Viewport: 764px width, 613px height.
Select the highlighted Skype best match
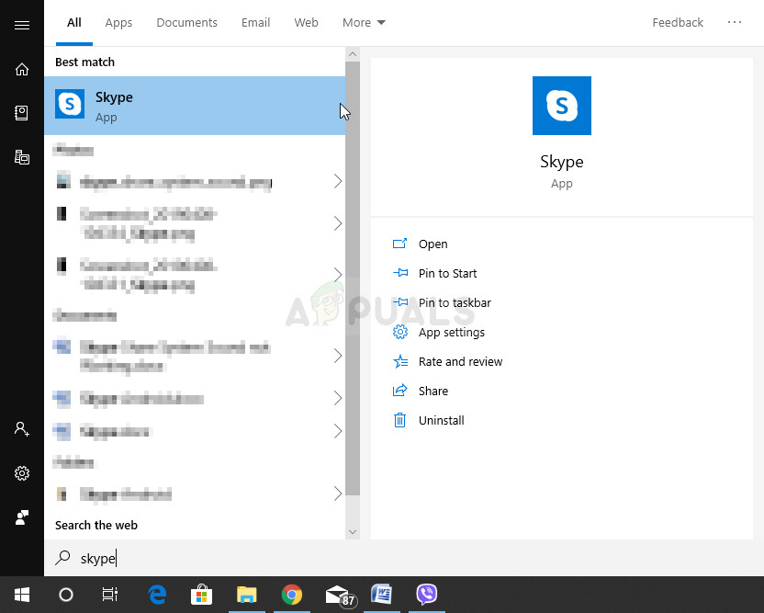(184, 105)
